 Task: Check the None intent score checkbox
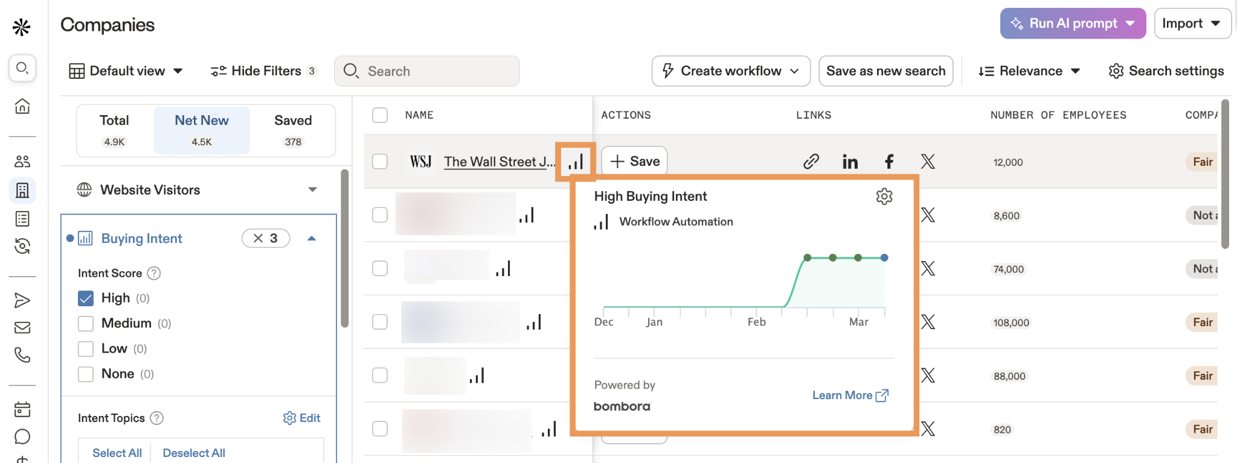click(86, 374)
